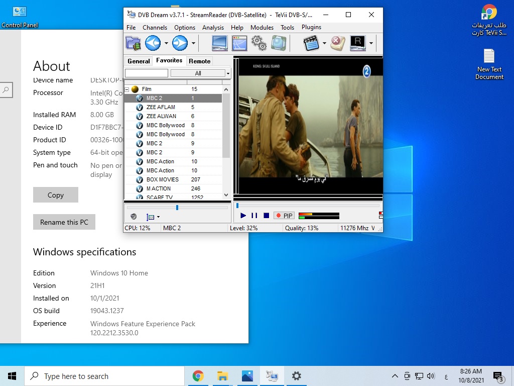Click the channel list scroll down arrow

click(226, 195)
